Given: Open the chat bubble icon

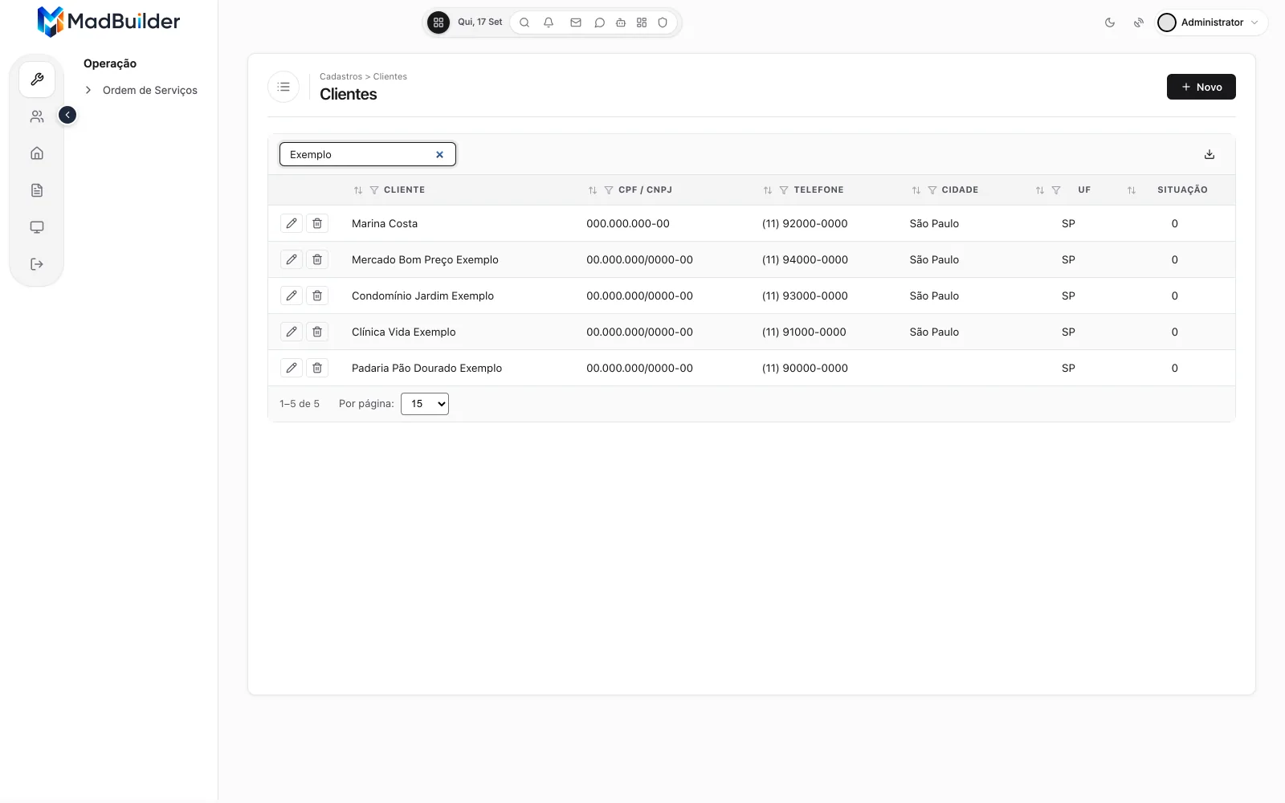Looking at the screenshot, I should (599, 22).
